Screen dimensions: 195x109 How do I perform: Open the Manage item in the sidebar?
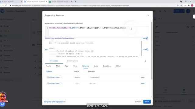tap(7, 72)
